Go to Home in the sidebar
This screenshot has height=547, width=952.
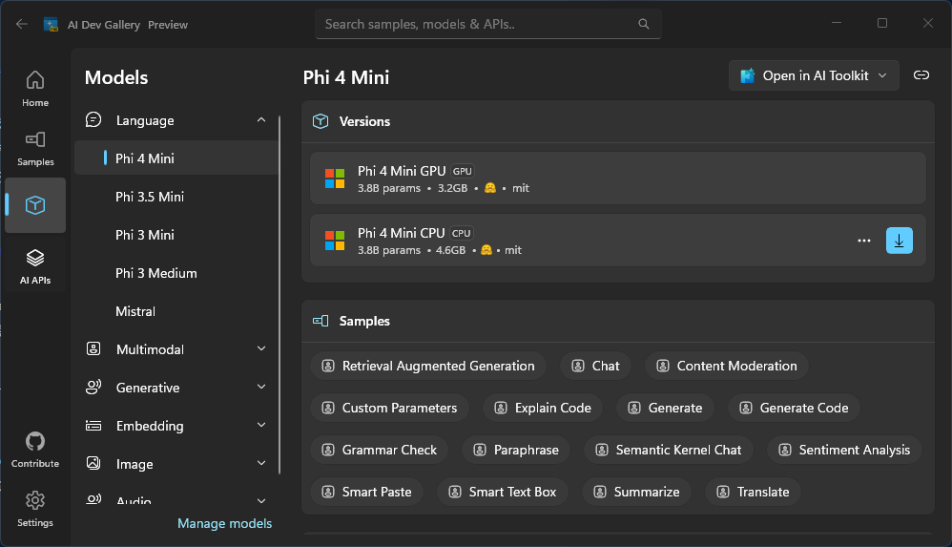35,89
